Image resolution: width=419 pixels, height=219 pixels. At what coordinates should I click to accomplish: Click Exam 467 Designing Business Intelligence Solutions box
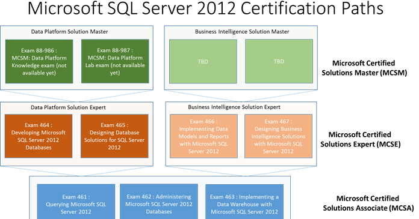point(279,136)
